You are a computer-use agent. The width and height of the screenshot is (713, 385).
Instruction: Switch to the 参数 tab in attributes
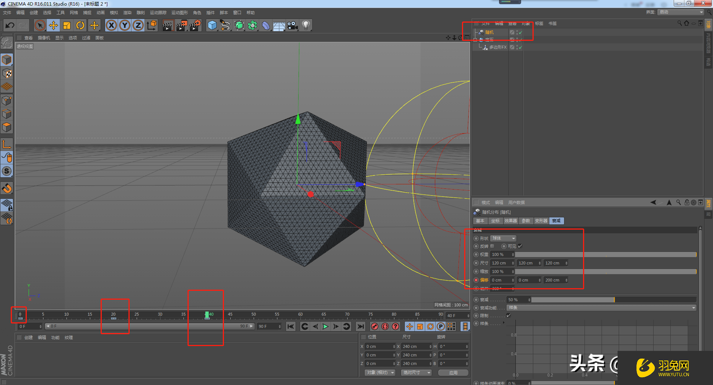pyautogui.click(x=526, y=221)
